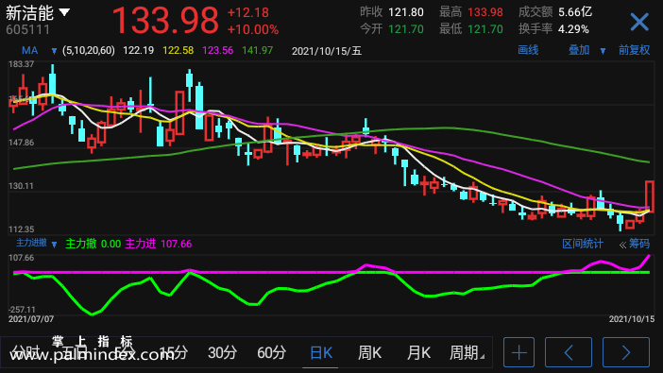This screenshot has height=373, width=663.
Task: Open the MA indicator dropdown arrow
Action: tap(54, 51)
